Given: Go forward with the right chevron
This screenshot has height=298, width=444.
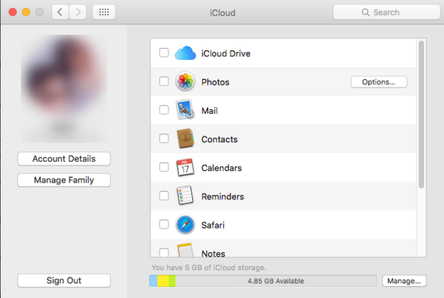Looking at the screenshot, I should [x=78, y=13].
